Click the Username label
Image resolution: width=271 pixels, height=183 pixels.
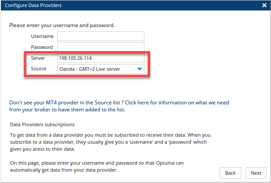[x=42, y=36]
